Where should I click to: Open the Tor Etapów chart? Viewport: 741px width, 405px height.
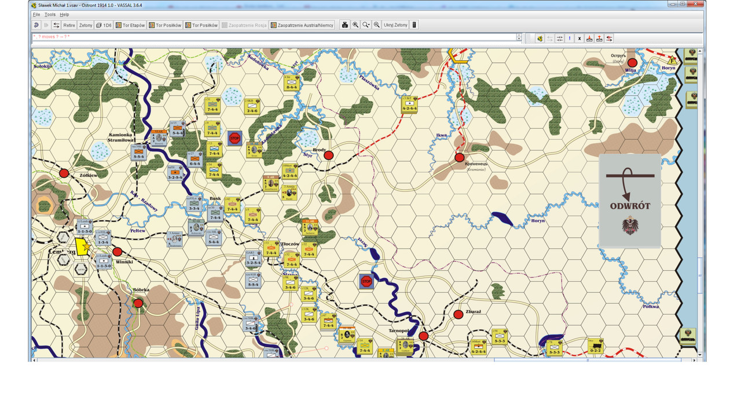tap(130, 25)
